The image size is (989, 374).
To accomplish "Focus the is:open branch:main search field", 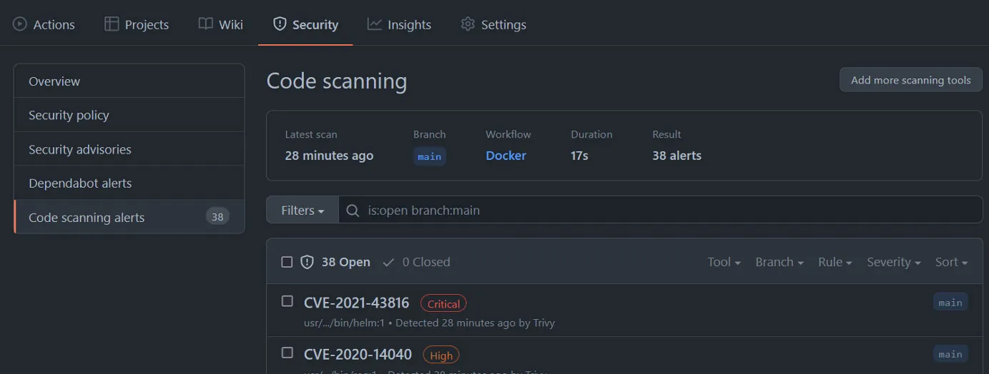I will pyautogui.click(x=660, y=211).
